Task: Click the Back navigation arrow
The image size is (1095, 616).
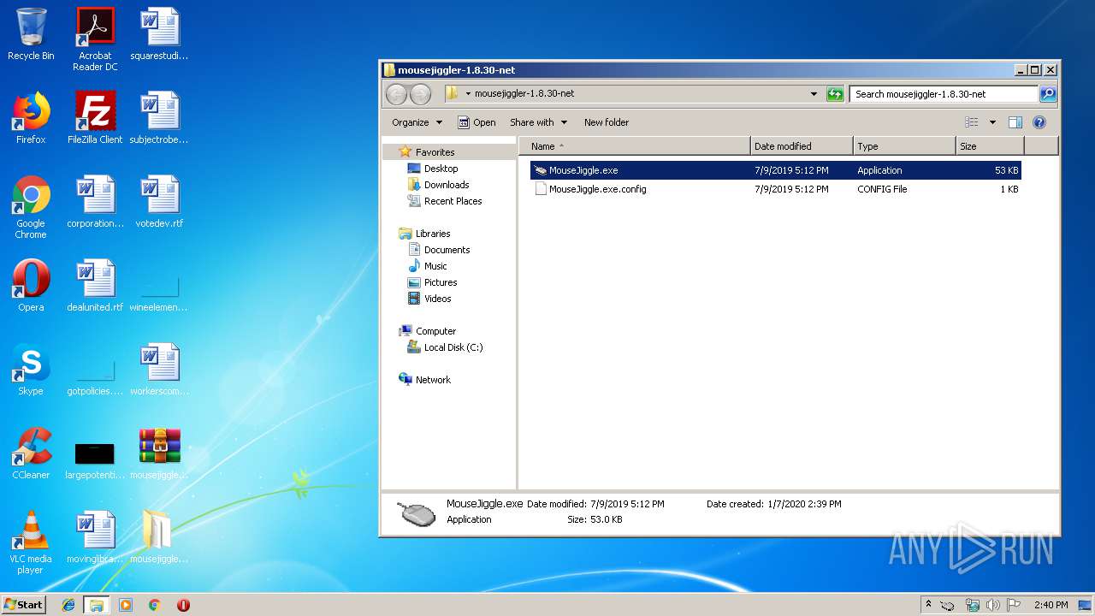Action: pos(396,94)
